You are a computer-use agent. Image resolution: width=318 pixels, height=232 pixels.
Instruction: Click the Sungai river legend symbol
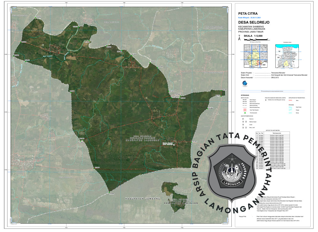pos(291,110)
